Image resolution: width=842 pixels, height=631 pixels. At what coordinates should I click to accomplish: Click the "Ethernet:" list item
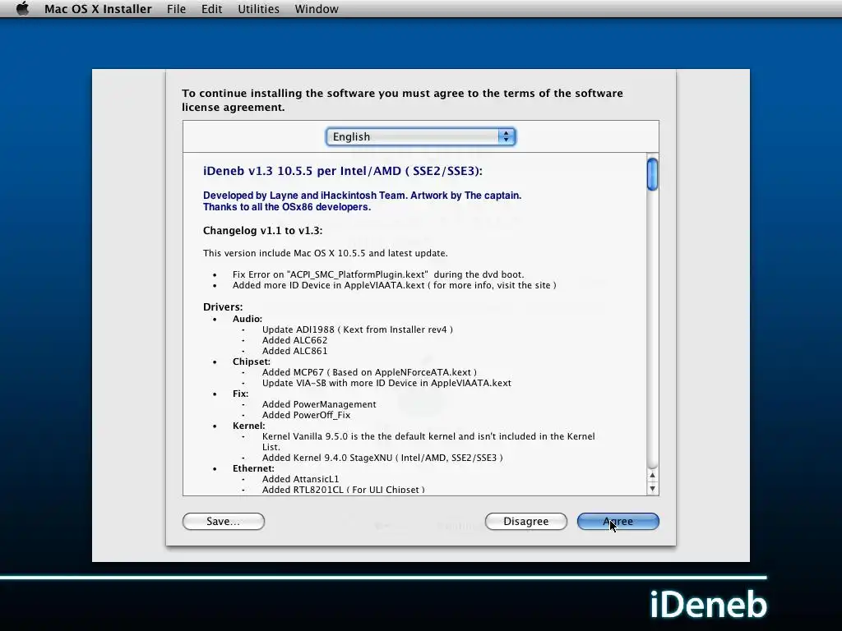253,468
